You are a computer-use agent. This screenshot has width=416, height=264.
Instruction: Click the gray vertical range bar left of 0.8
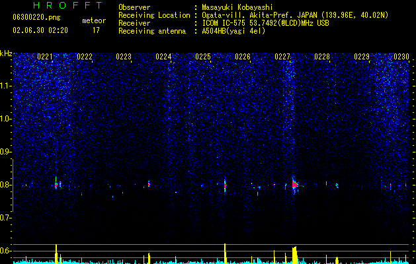click(x=13, y=185)
